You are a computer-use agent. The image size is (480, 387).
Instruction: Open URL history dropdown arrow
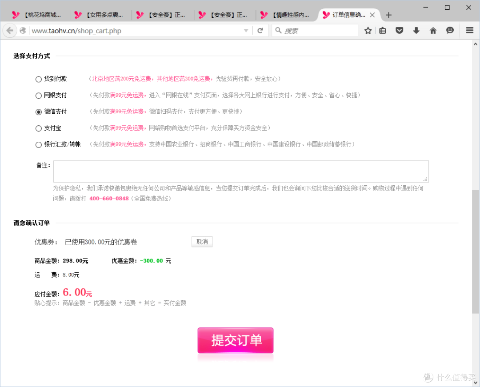click(x=246, y=31)
